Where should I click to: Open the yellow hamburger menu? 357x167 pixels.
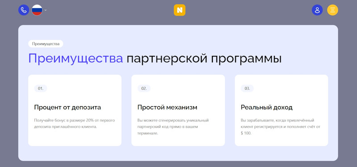pos(332,10)
